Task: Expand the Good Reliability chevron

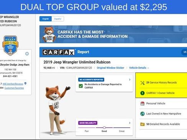Action: tap(130, 123)
